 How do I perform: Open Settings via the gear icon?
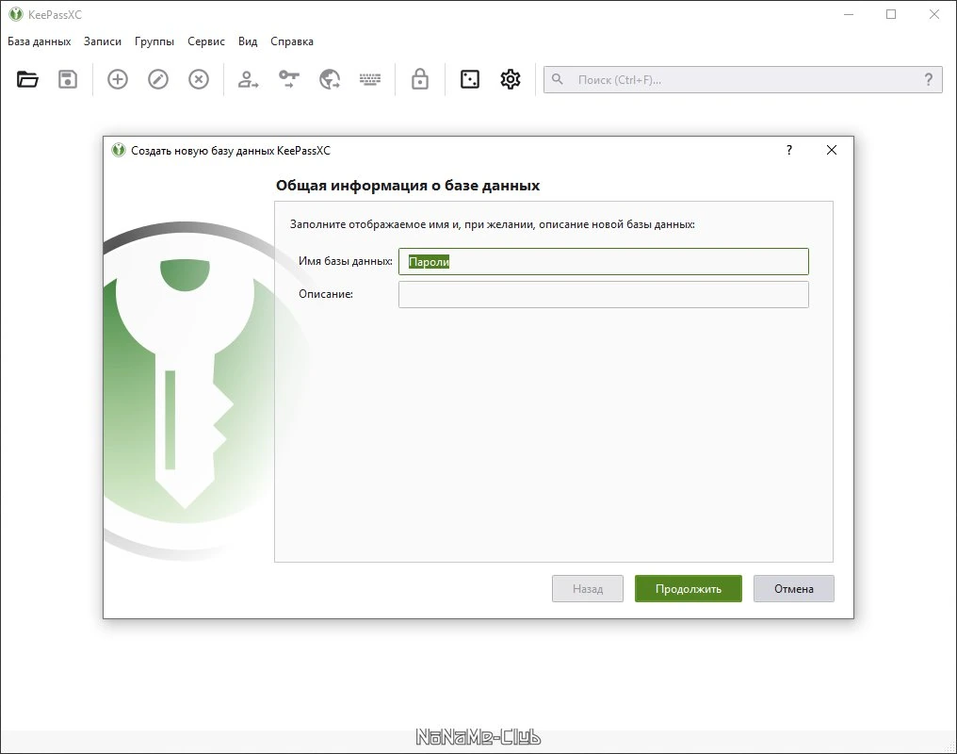click(511, 79)
